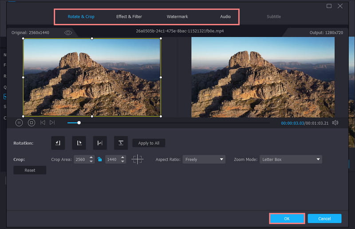This screenshot has height=229, width=355.
Task: Toggle the crop aspect ratio lock
Action: point(100,159)
